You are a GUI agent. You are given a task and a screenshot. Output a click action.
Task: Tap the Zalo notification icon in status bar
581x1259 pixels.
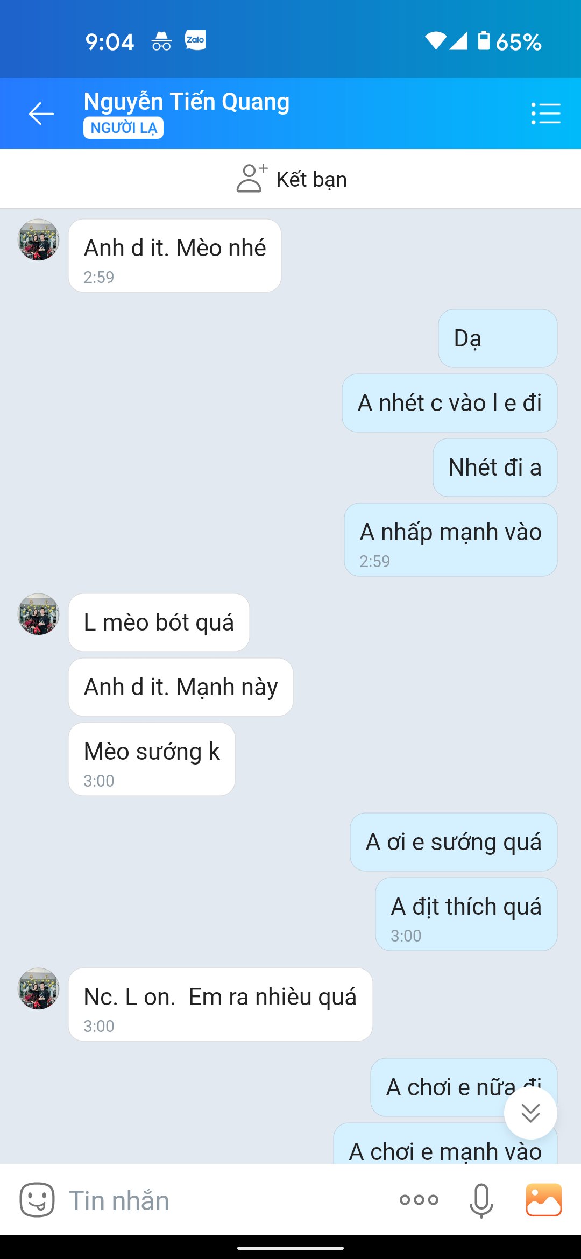coord(195,40)
